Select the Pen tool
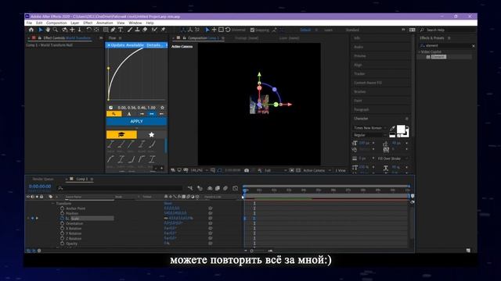The image size is (501, 281). coord(113,30)
